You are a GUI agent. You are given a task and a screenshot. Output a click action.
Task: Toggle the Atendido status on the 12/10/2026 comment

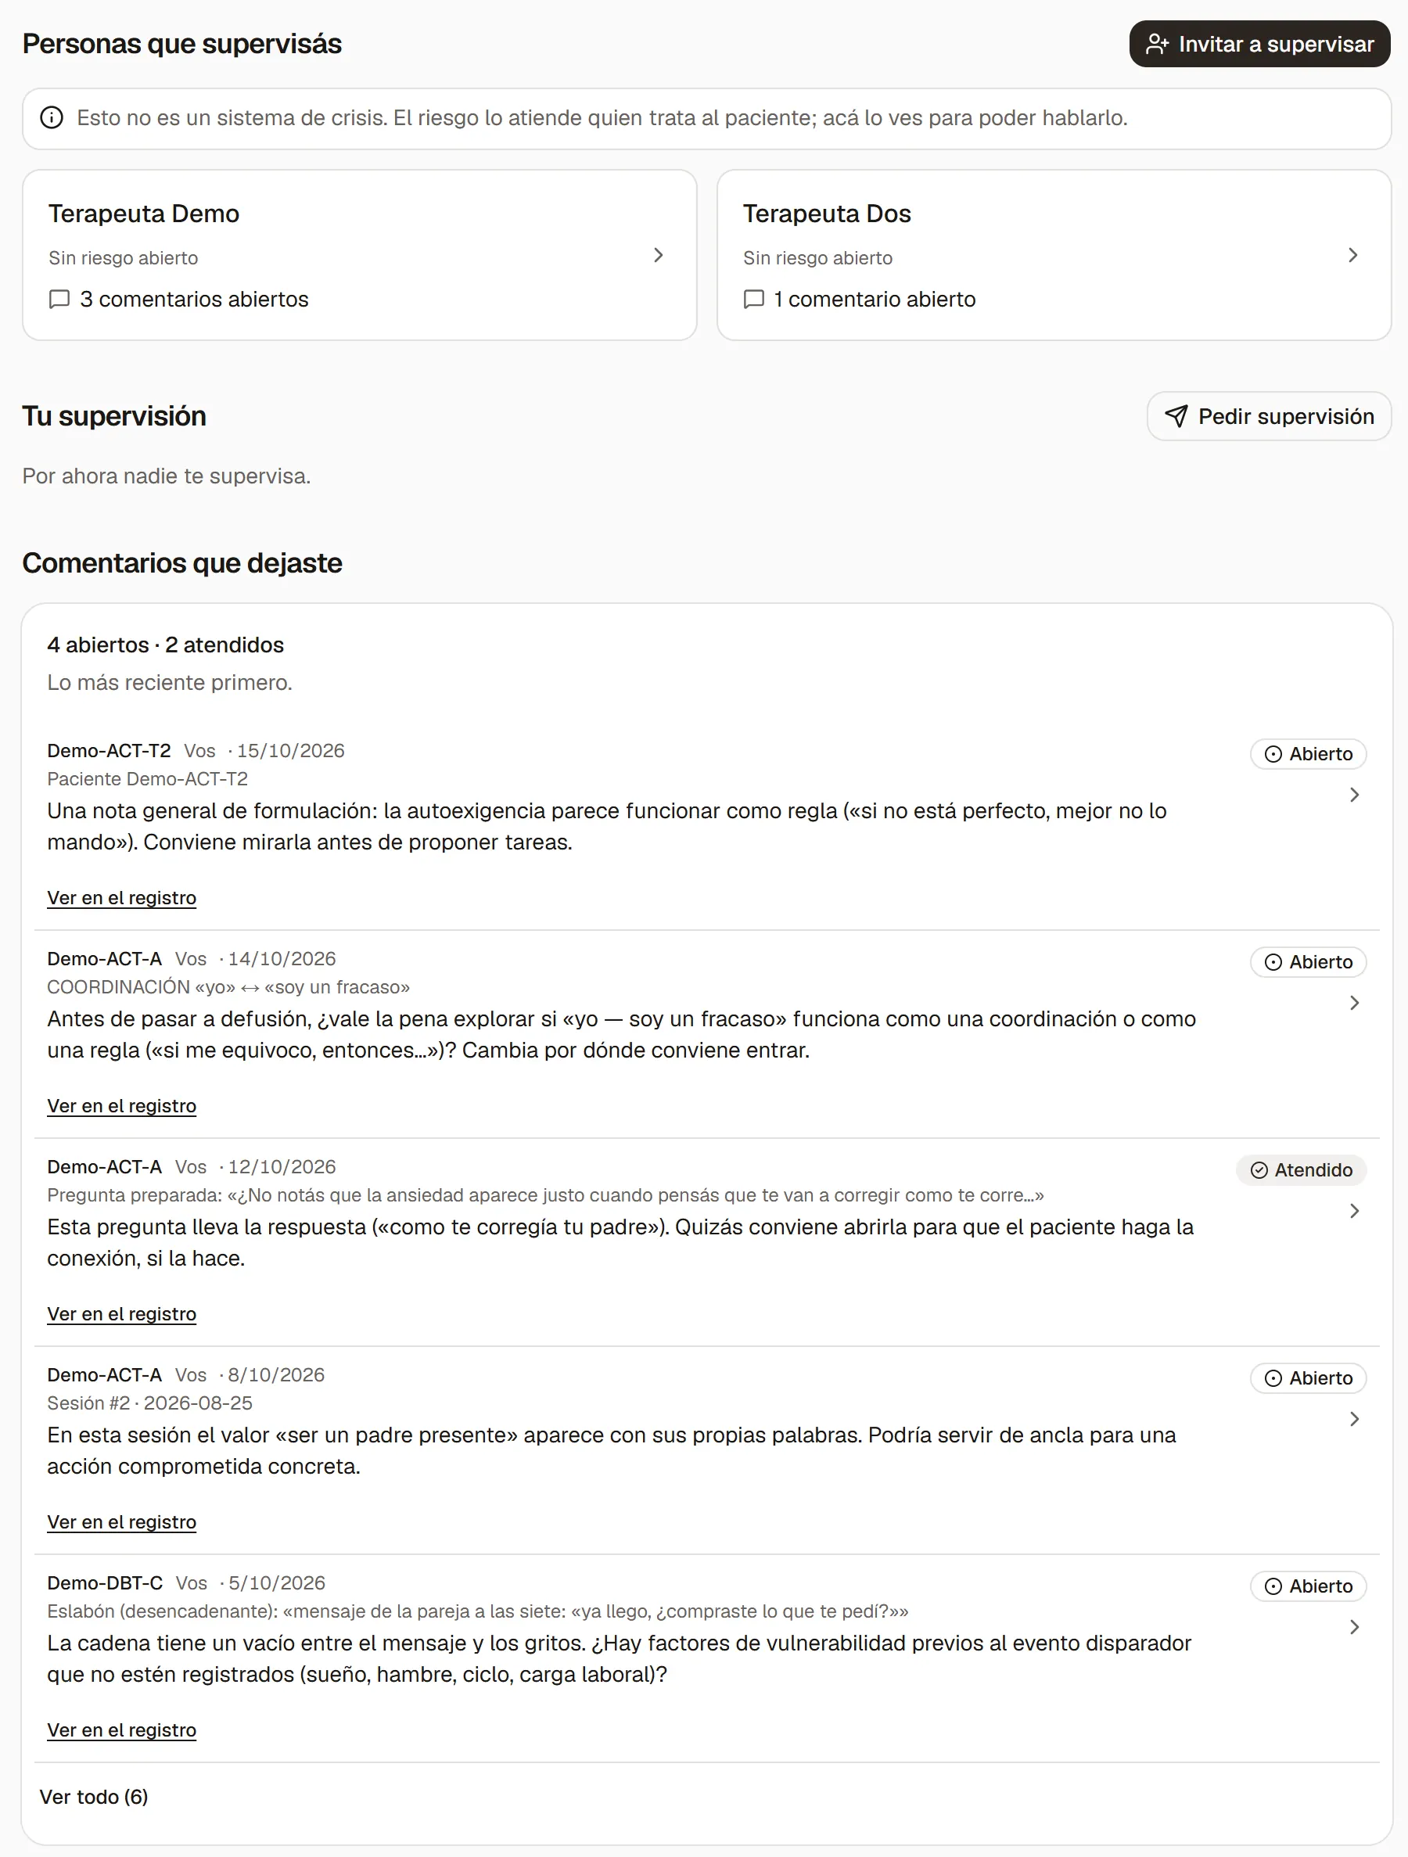[1301, 1170]
